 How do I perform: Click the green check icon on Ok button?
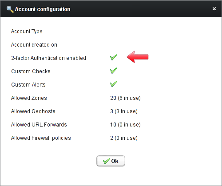click(107, 161)
